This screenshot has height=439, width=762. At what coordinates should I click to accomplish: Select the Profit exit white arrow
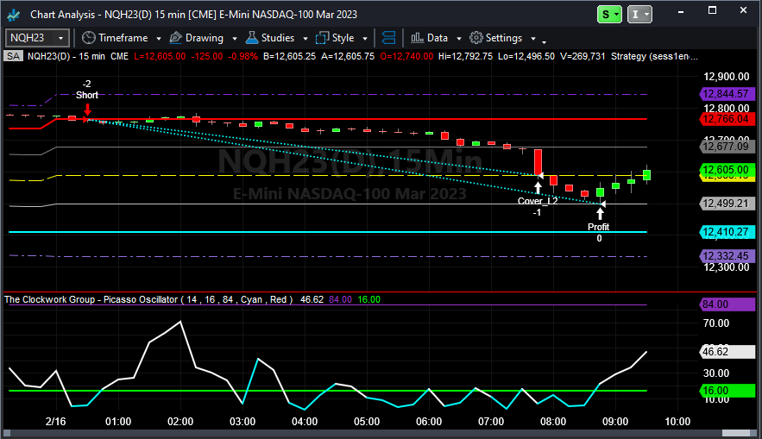[600, 214]
